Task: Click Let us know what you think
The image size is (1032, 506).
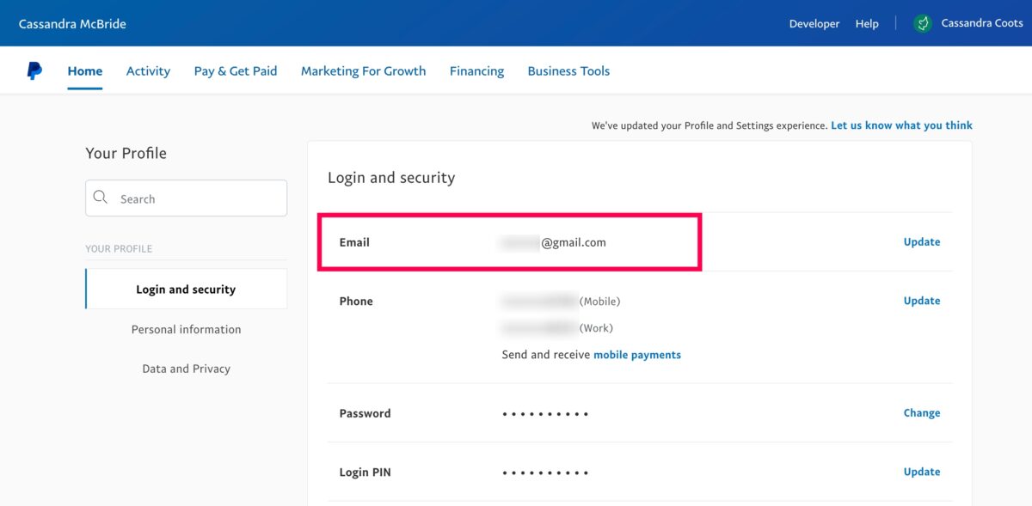Action: (x=901, y=125)
